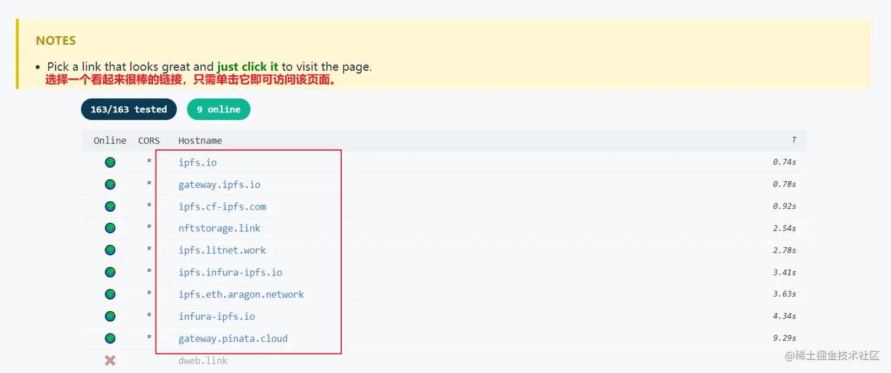The image size is (891, 373).
Task: Click the Hostname column header
Action: tap(200, 141)
